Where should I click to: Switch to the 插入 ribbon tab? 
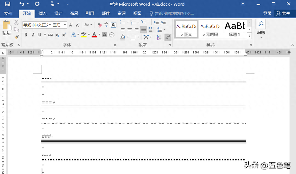coord(43,13)
